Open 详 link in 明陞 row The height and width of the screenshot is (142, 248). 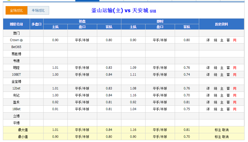tap(208, 68)
